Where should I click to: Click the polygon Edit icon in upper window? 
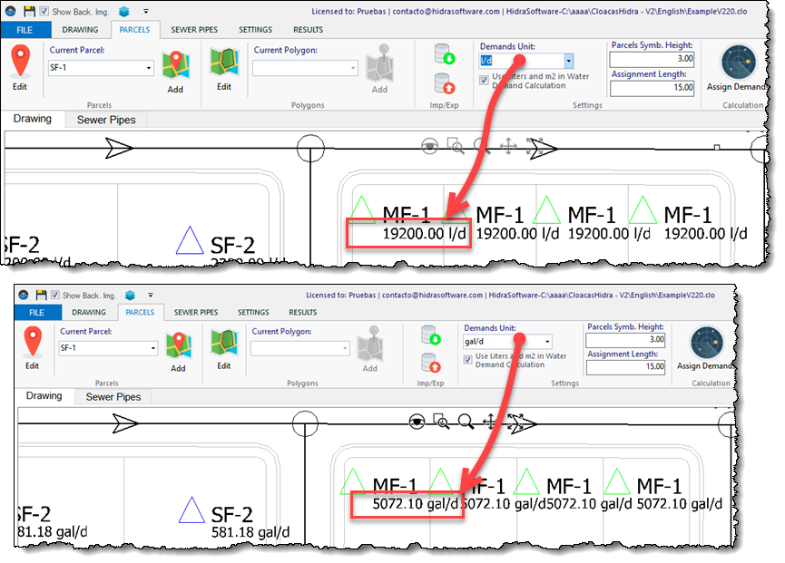click(x=223, y=63)
